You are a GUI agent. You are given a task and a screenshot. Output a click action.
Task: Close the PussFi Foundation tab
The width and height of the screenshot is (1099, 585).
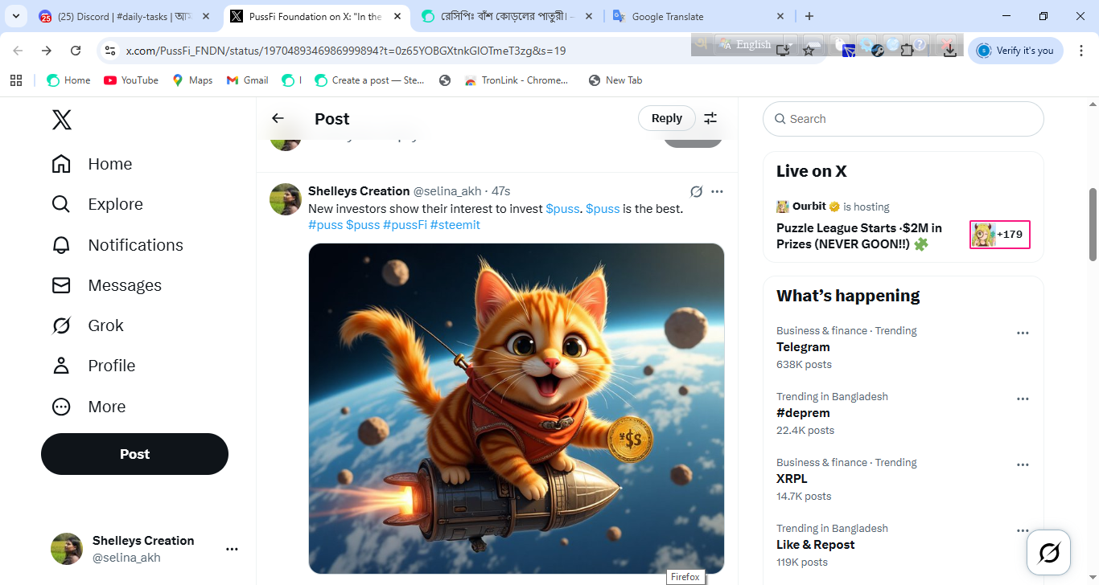(x=397, y=16)
